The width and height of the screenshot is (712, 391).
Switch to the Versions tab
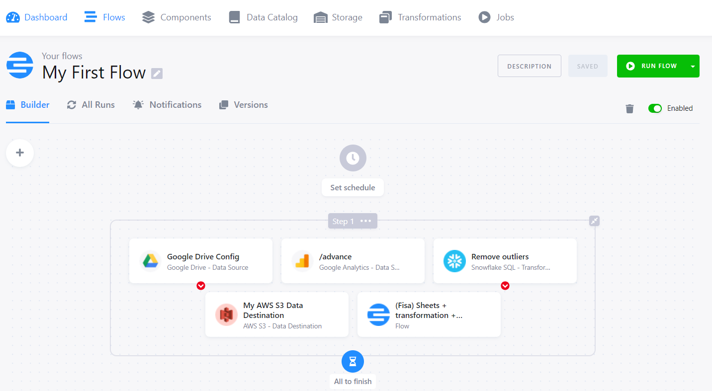tap(244, 105)
